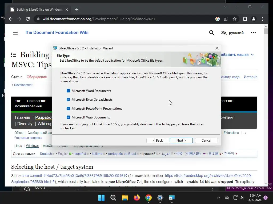Follow the Development breadcrumb link
This screenshot has width=273, height=204.
[23, 85]
